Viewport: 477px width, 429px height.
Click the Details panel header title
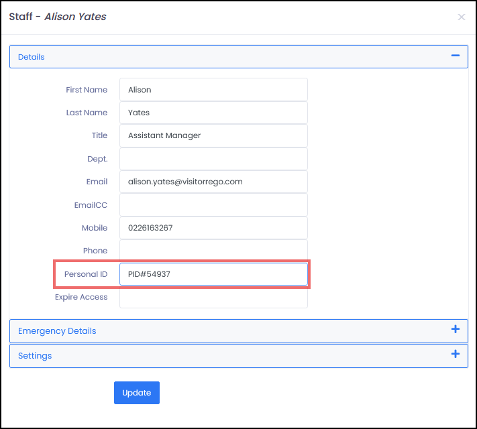coord(32,57)
